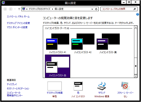Open help with the blue question mark

tap(138, 14)
